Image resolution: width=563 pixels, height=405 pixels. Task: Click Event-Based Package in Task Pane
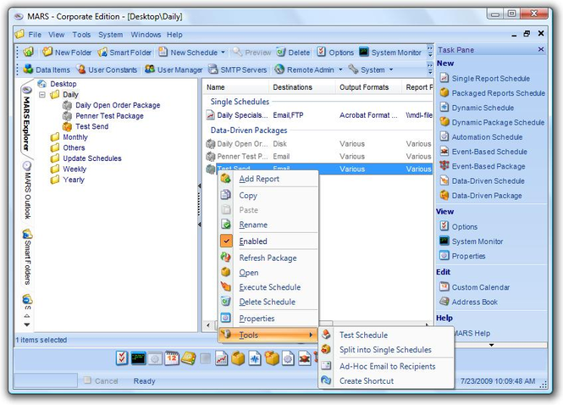click(x=483, y=166)
